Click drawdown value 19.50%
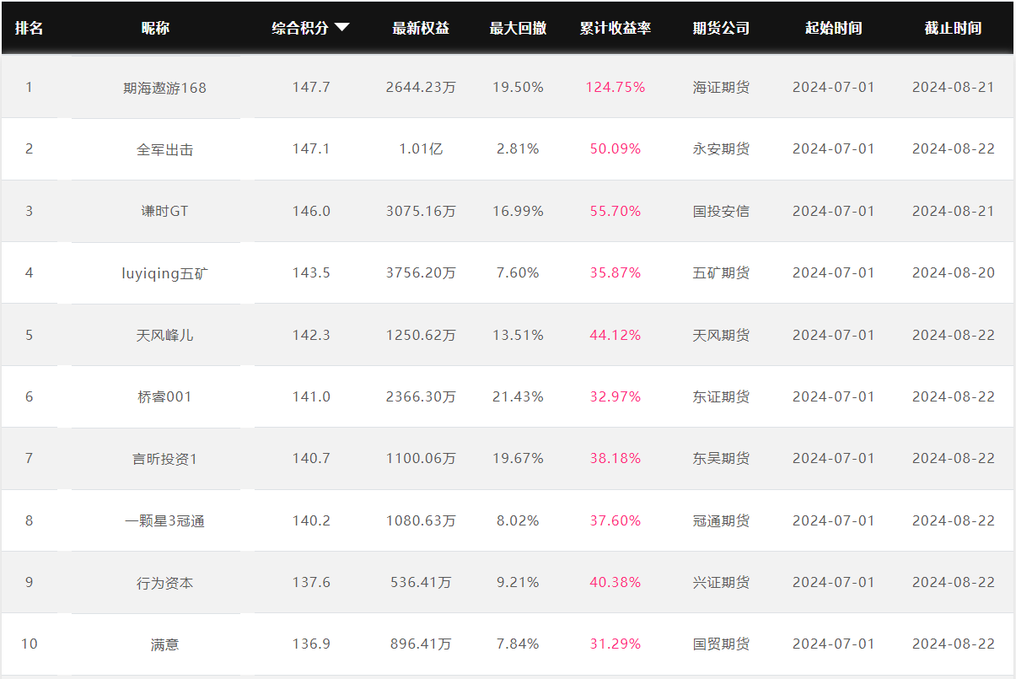This screenshot has width=1016, height=679. (x=518, y=87)
